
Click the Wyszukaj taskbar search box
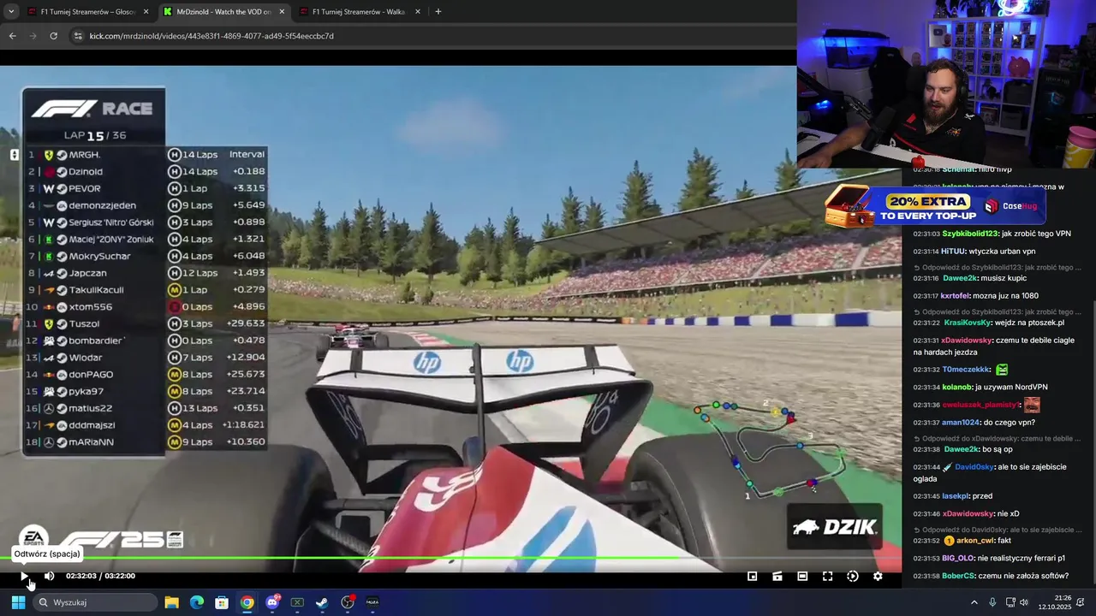[x=96, y=602]
